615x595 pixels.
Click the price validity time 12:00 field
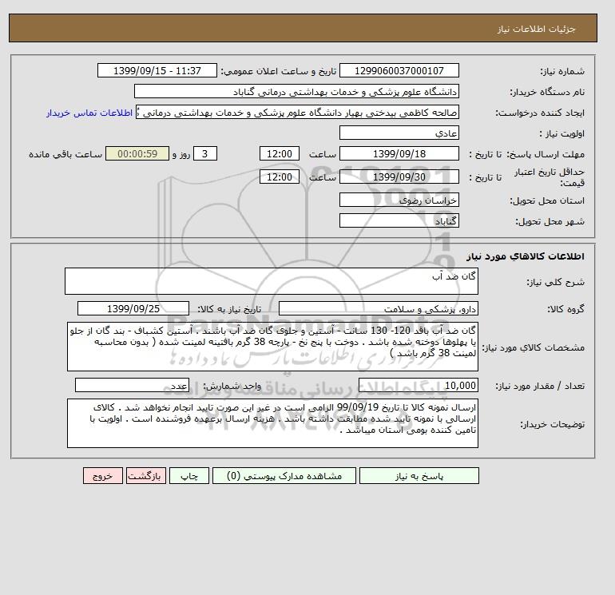click(280, 177)
